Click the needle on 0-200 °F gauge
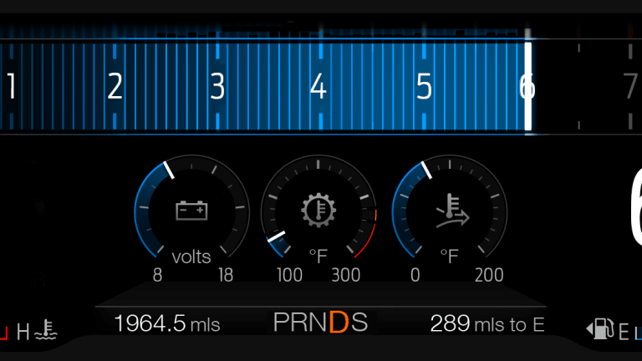This screenshot has width=642, height=361. (x=426, y=170)
